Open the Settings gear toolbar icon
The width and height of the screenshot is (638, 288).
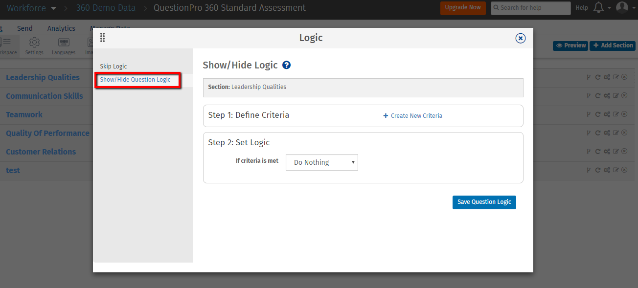tap(34, 46)
